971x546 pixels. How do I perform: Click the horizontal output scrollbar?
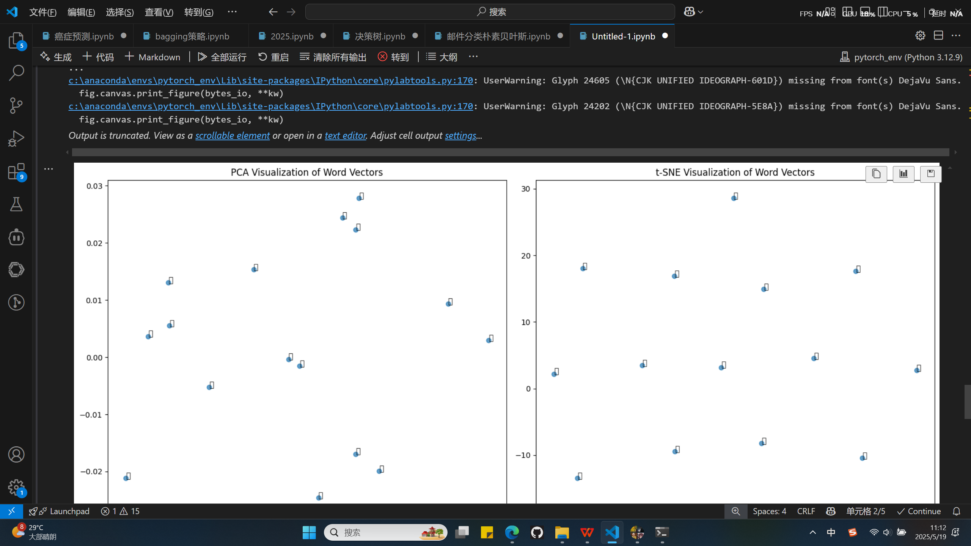[510, 152]
